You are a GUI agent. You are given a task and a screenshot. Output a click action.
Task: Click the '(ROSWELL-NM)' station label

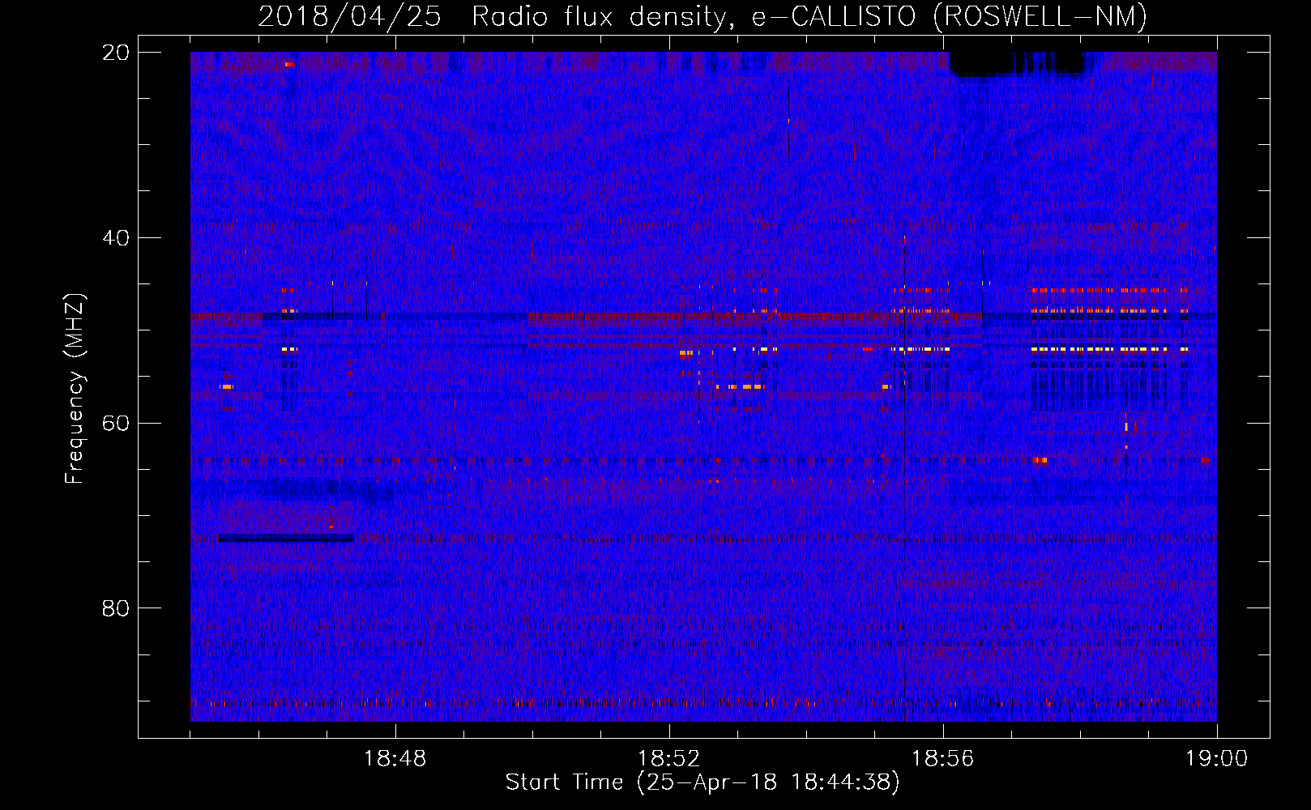(x=1040, y=16)
